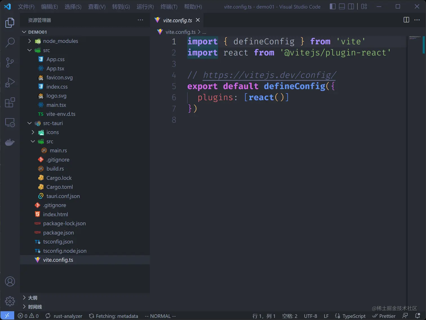Click the feedback icon in status bar
Image resolution: width=426 pixels, height=320 pixels.
(x=405, y=316)
